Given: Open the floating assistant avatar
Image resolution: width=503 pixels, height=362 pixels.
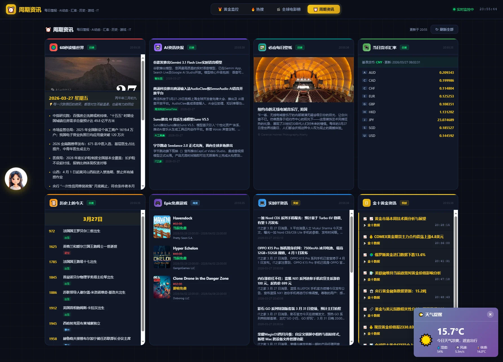Looking at the screenshot, I should click(x=16, y=179).
